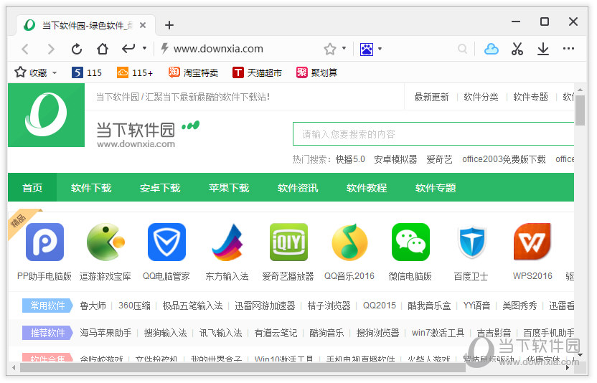The height and width of the screenshot is (383, 597).
Task: Open the downloads arrow icon
Action: [543, 49]
